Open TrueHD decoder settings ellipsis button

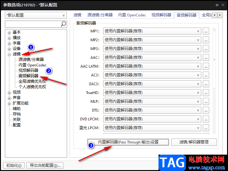(206, 92)
